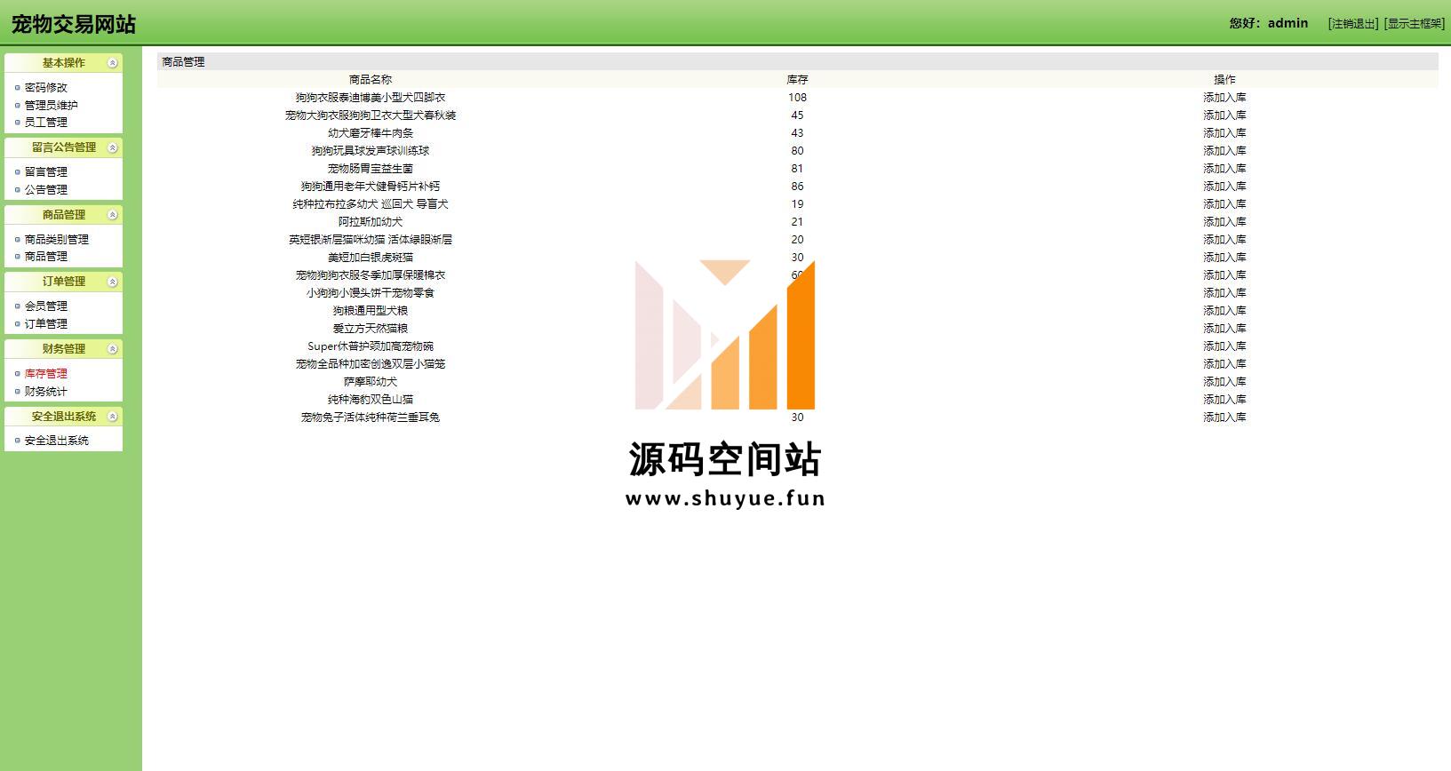Open 会员管理 in sidebar
This screenshot has width=1451, height=771.
(x=46, y=306)
